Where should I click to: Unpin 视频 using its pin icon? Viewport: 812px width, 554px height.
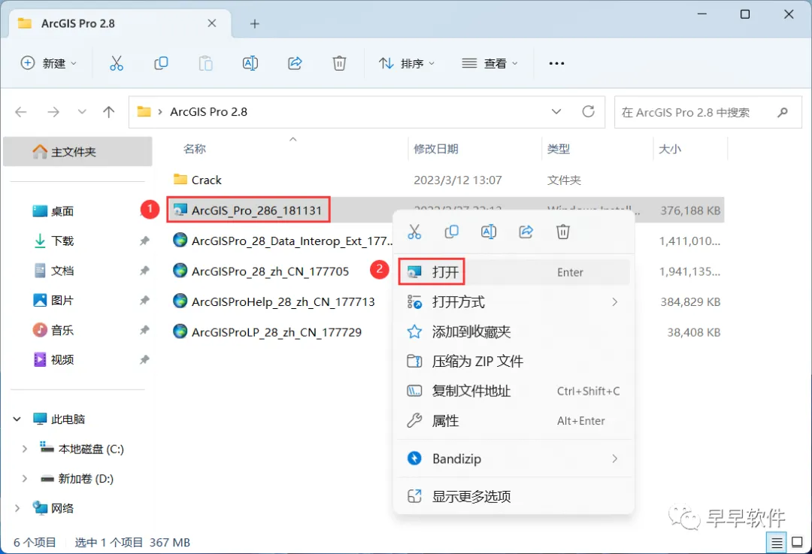pos(144,360)
